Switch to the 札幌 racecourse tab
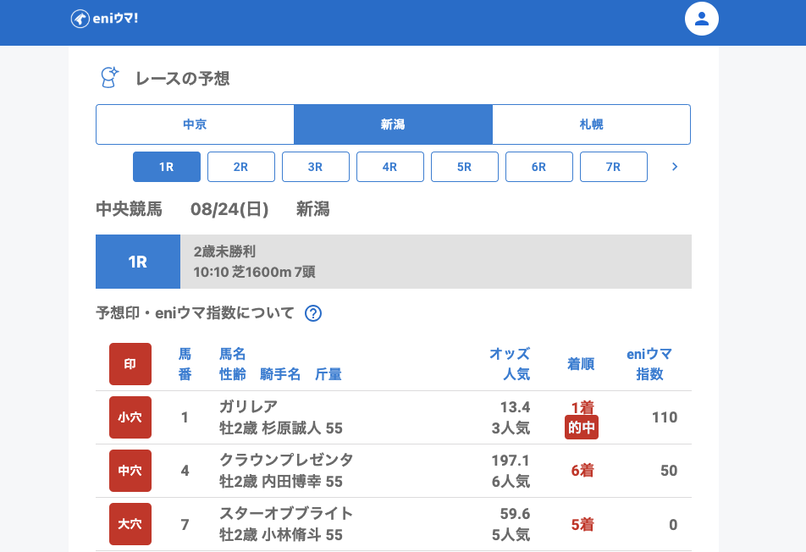The height and width of the screenshot is (552, 806). coord(591,124)
